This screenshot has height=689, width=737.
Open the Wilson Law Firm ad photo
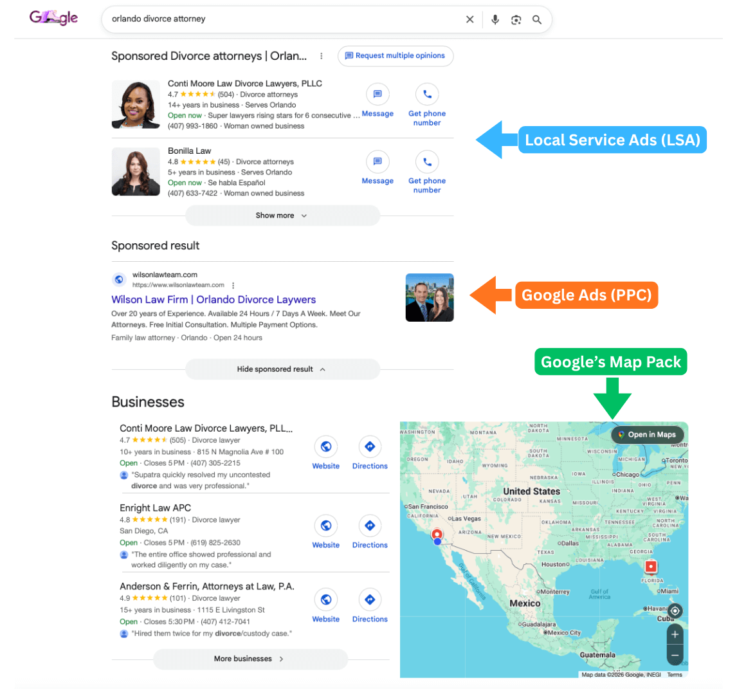[430, 298]
